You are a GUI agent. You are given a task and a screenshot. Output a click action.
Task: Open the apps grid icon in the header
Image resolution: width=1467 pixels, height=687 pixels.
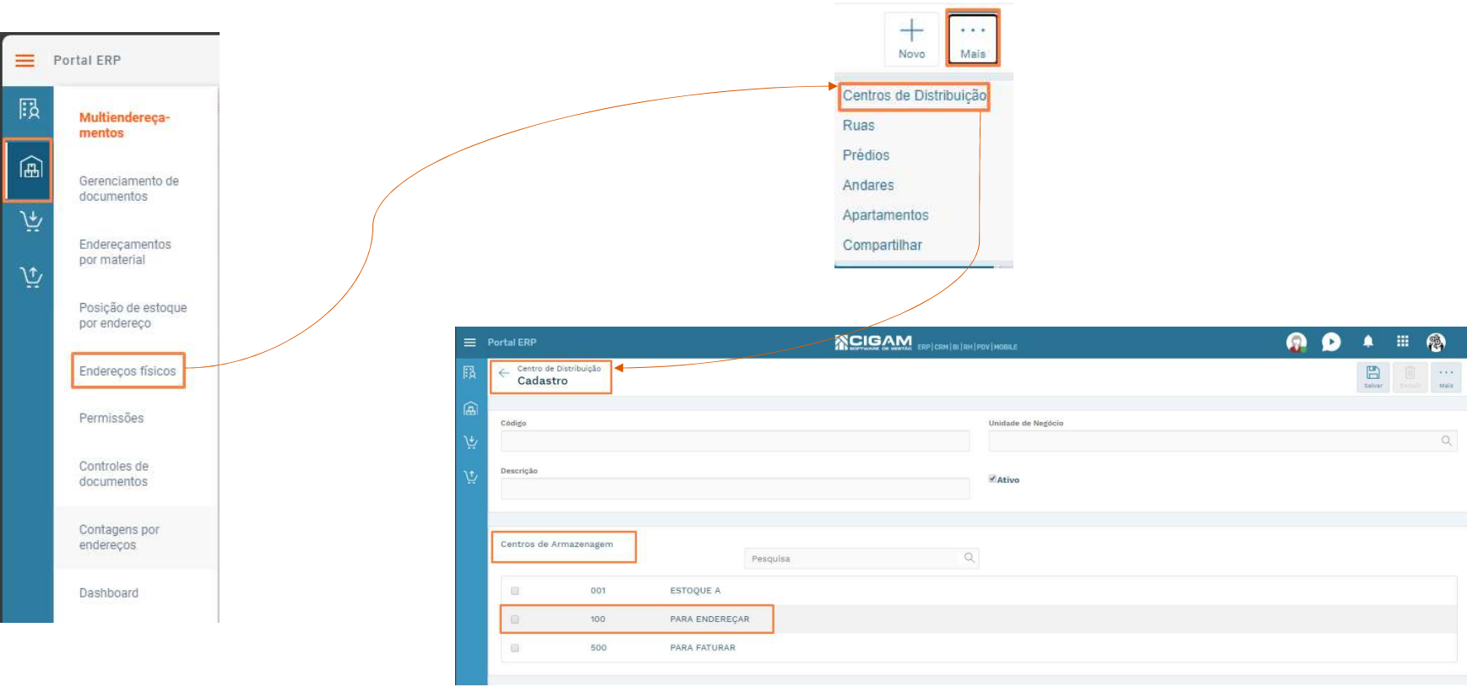[1403, 342]
